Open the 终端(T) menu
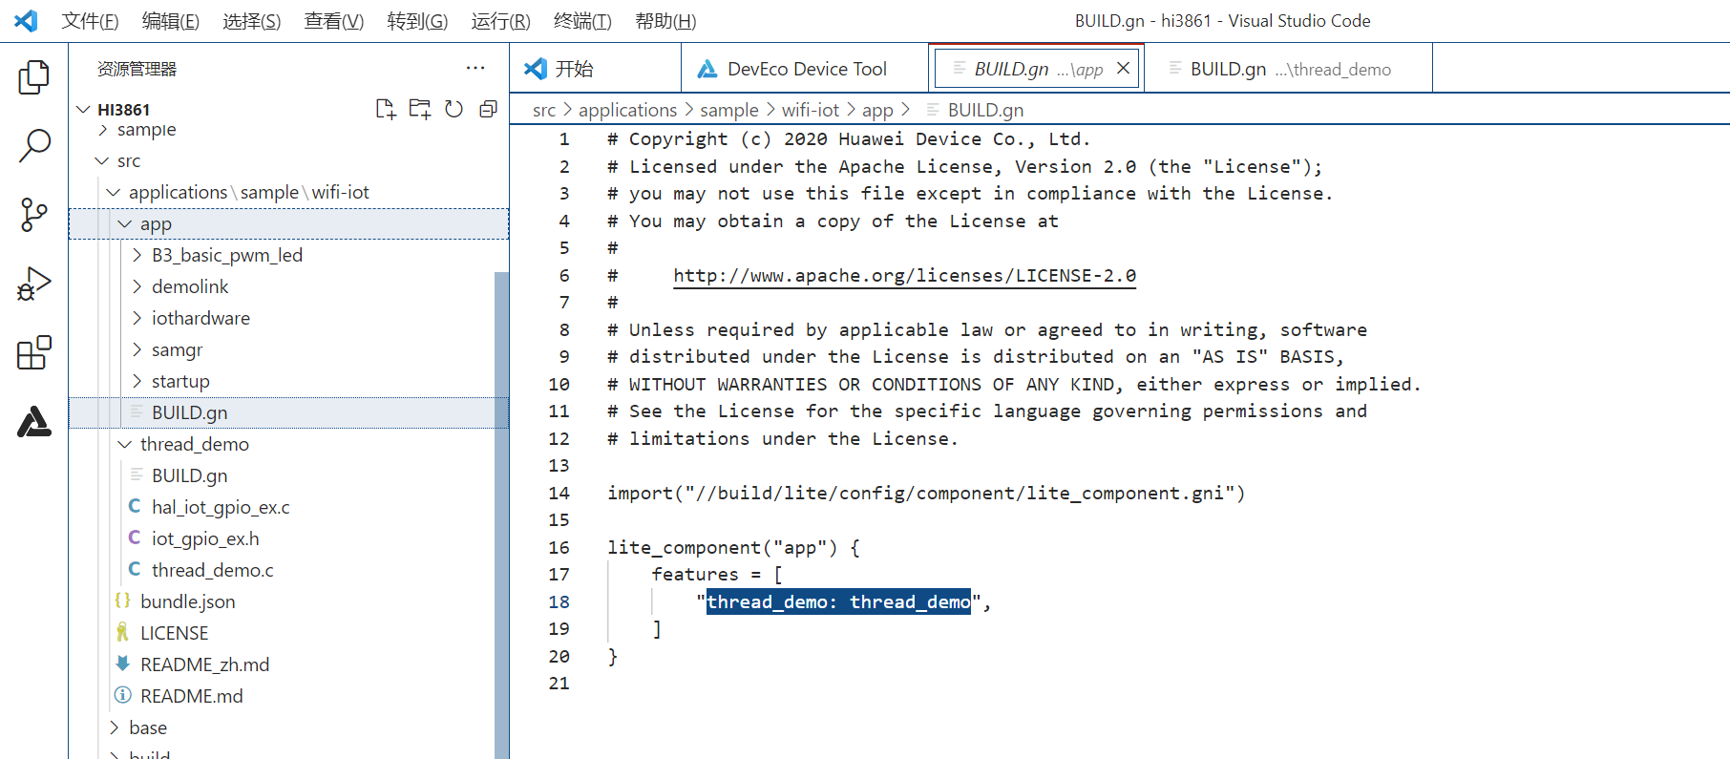The width and height of the screenshot is (1730, 759). click(582, 21)
